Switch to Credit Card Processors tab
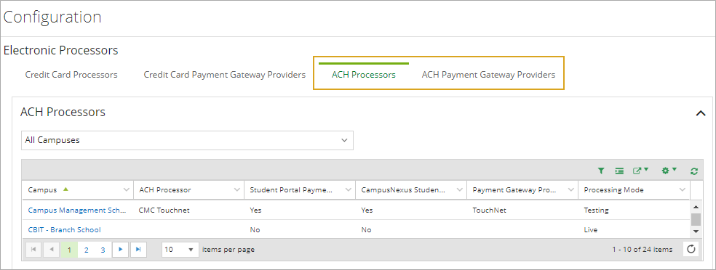Viewport: 716px width, 270px height. 71,75
